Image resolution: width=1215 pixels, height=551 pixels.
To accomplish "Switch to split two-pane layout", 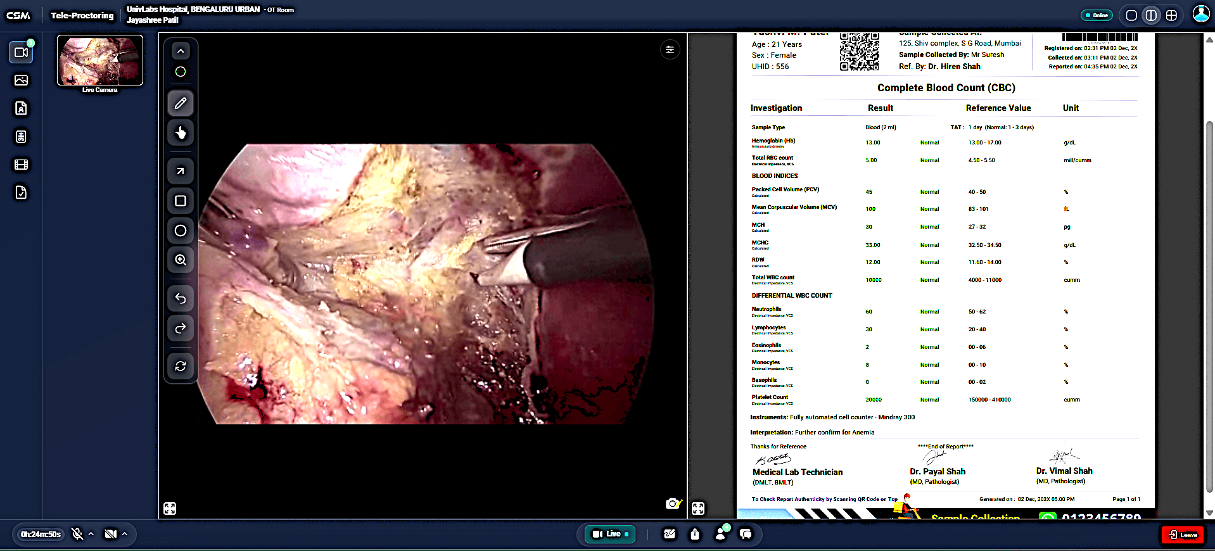I will (1152, 15).
